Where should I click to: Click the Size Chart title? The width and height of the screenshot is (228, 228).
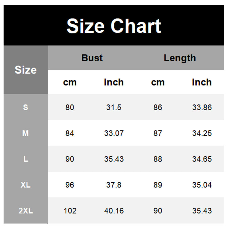(x=114, y=26)
